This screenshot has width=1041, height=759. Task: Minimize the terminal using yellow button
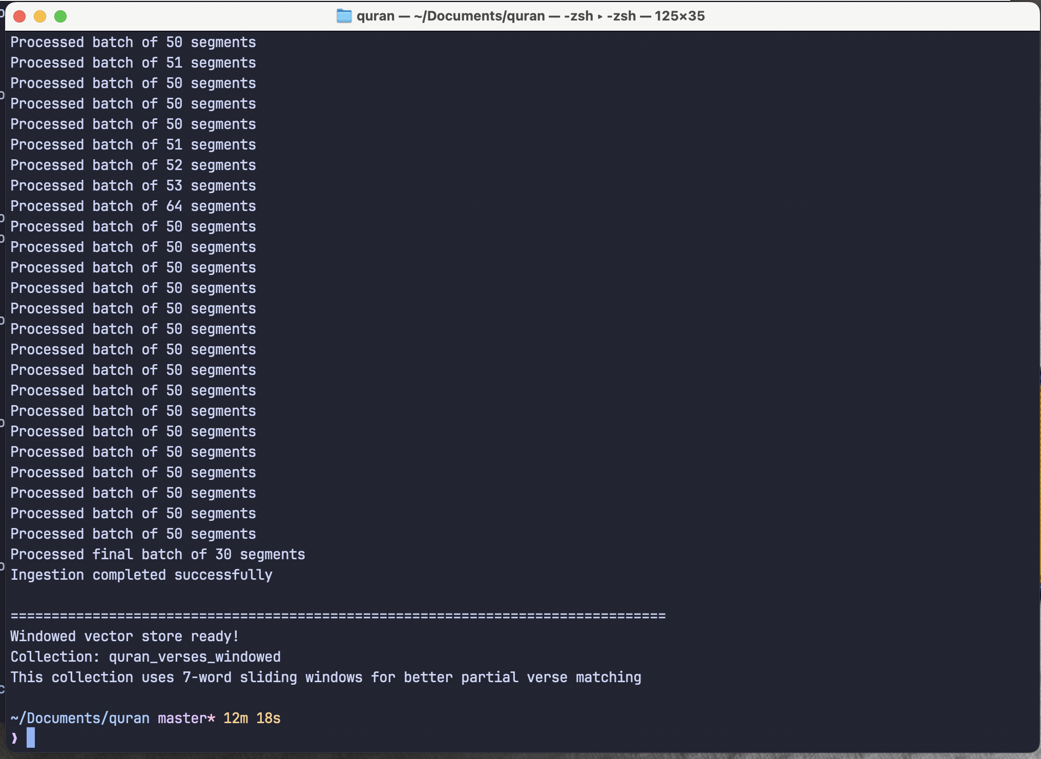click(x=40, y=16)
